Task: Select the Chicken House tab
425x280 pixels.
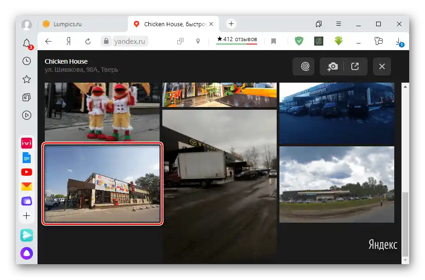Action: (174, 24)
